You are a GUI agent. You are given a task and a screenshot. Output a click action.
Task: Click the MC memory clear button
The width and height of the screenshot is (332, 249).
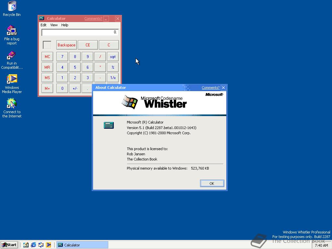pos(47,57)
